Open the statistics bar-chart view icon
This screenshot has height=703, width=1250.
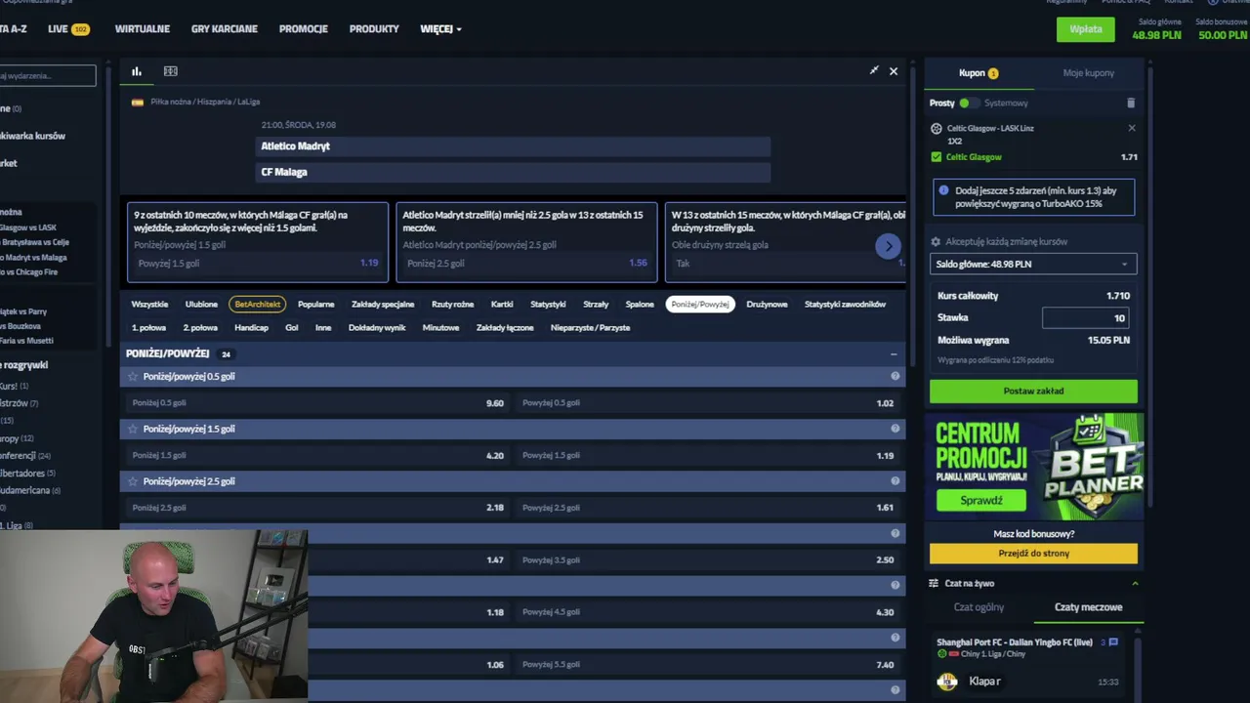pyautogui.click(x=137, y=71)
